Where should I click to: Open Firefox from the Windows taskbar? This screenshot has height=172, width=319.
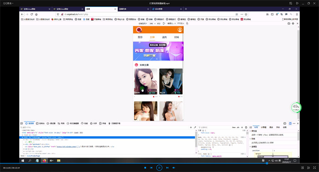coord(44,161)
